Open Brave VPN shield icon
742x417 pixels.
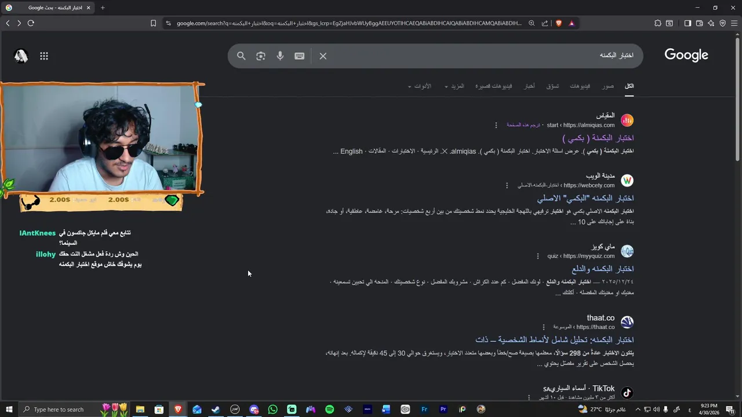point(723,23)
